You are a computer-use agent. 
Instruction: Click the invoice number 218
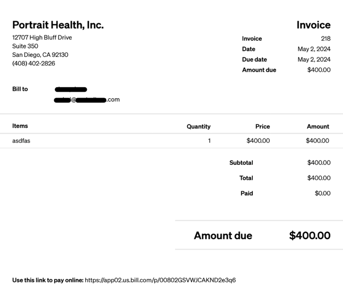point(326,39)
